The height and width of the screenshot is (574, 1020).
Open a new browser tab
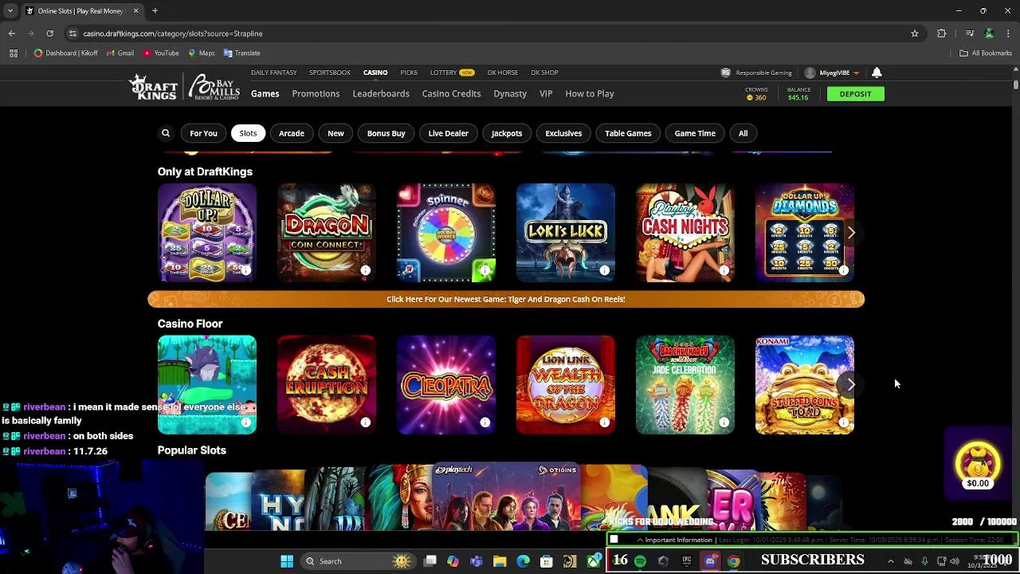click(155, 11)
